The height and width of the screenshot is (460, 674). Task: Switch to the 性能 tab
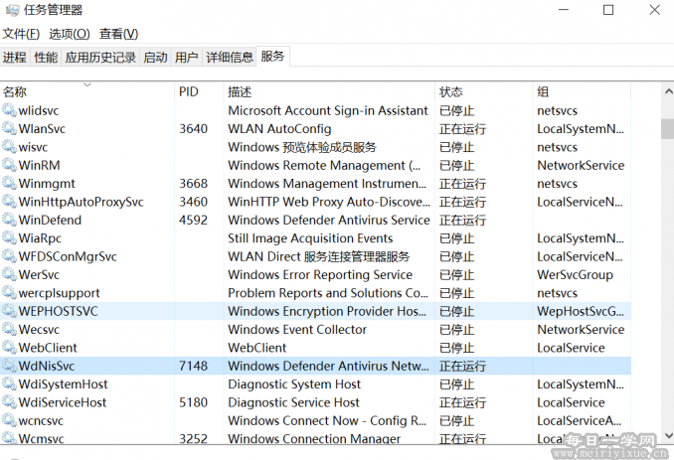46,57
